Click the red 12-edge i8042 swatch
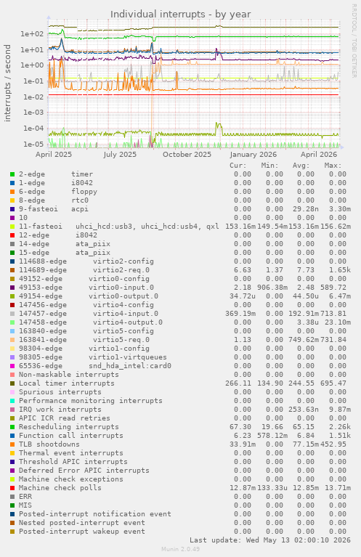Screen dimensions: 361x557 [12, 235]
